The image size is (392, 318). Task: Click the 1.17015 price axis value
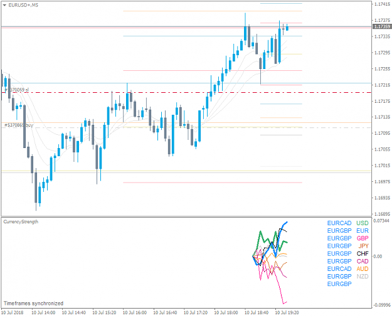tap(382, 166)
